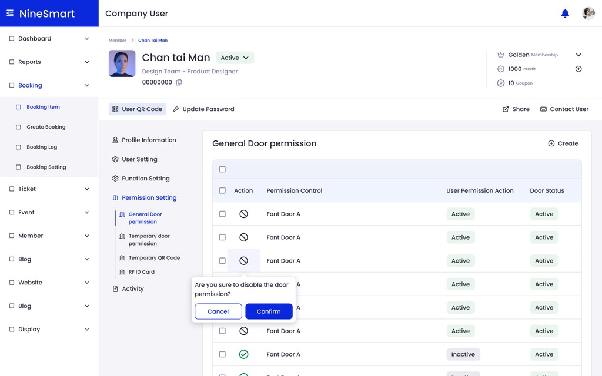Screen dimensions: 602x376
Task: Confirm disabling the door permission
Action: pos(269,311)
